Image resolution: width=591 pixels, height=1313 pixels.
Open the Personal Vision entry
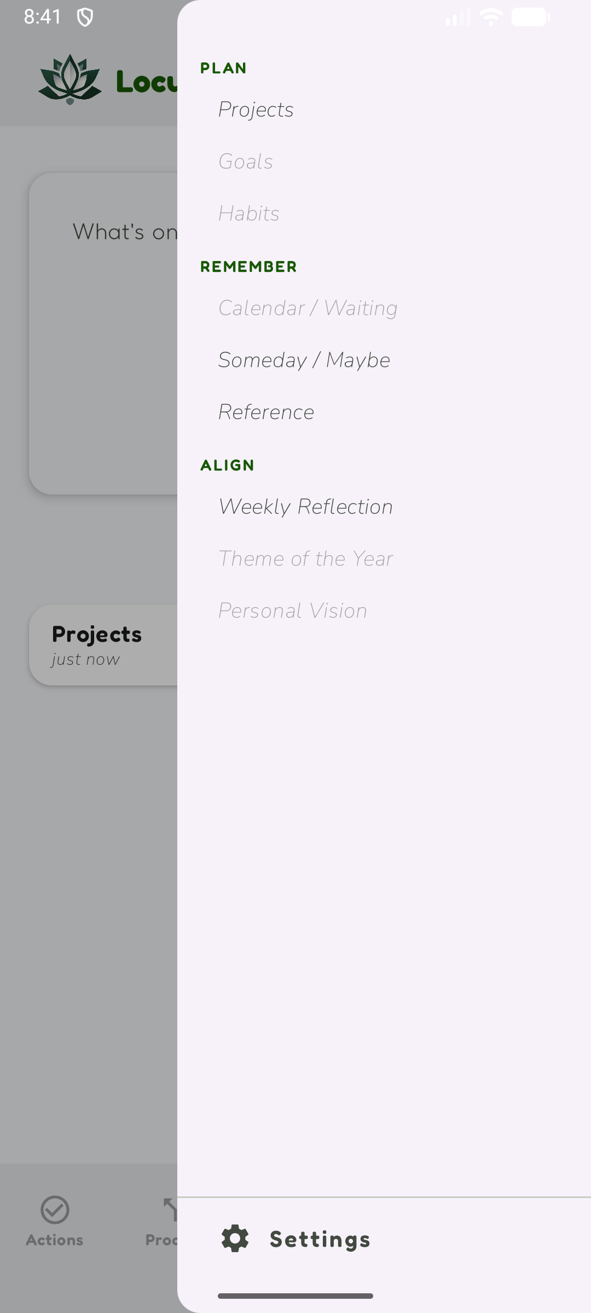293,611
